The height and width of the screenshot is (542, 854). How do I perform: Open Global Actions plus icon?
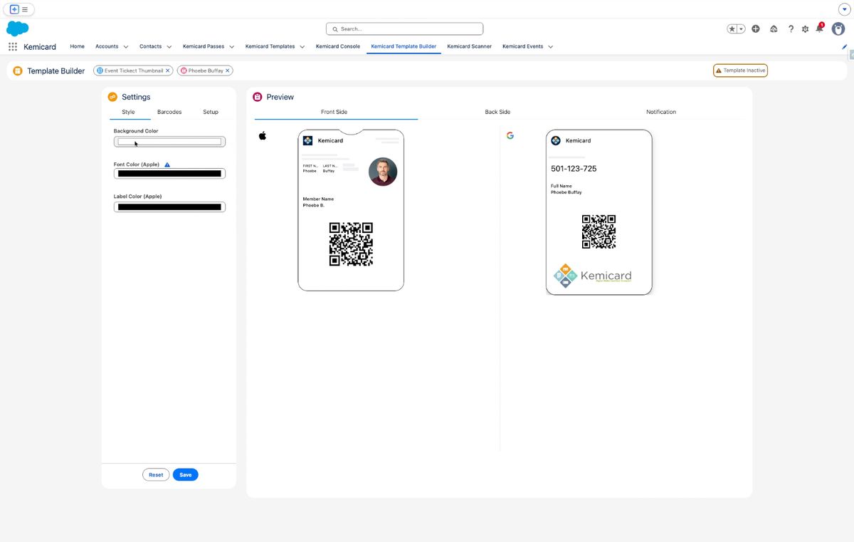tap(756, 28)
